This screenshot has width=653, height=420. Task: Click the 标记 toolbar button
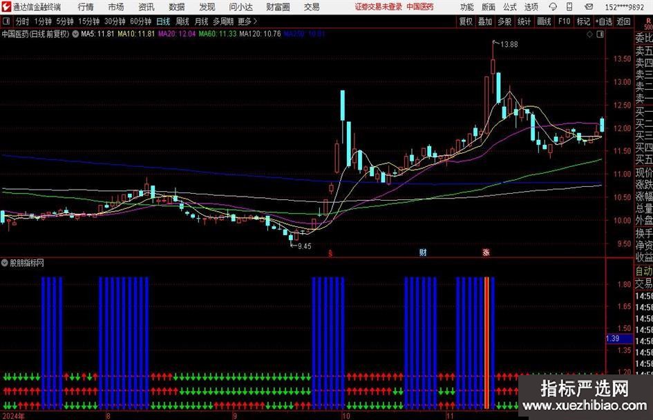[x=583, y=21]
